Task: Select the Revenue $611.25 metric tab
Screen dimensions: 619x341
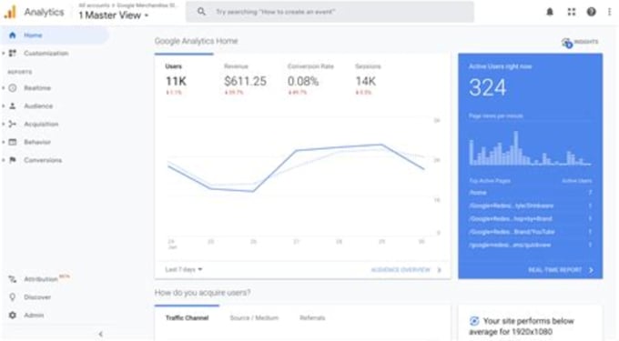Action: click(x=245, y=79)
